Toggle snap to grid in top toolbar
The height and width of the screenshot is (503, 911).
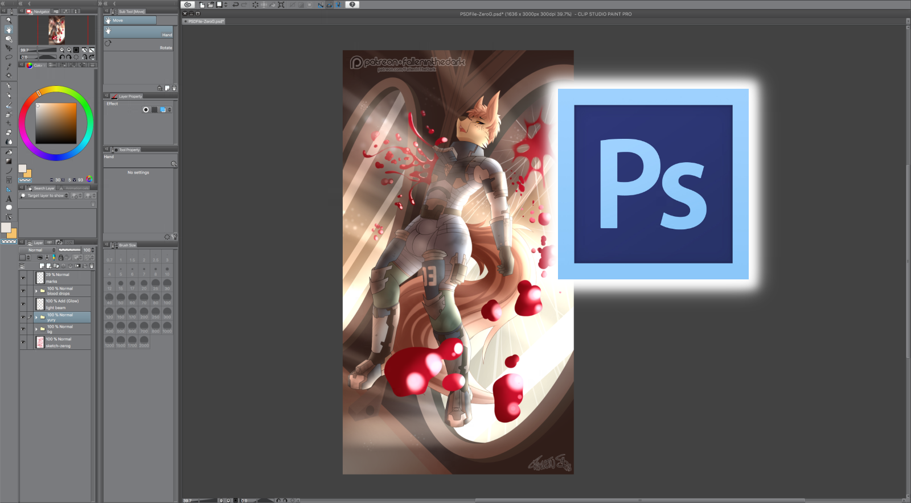tap(338, 5)
